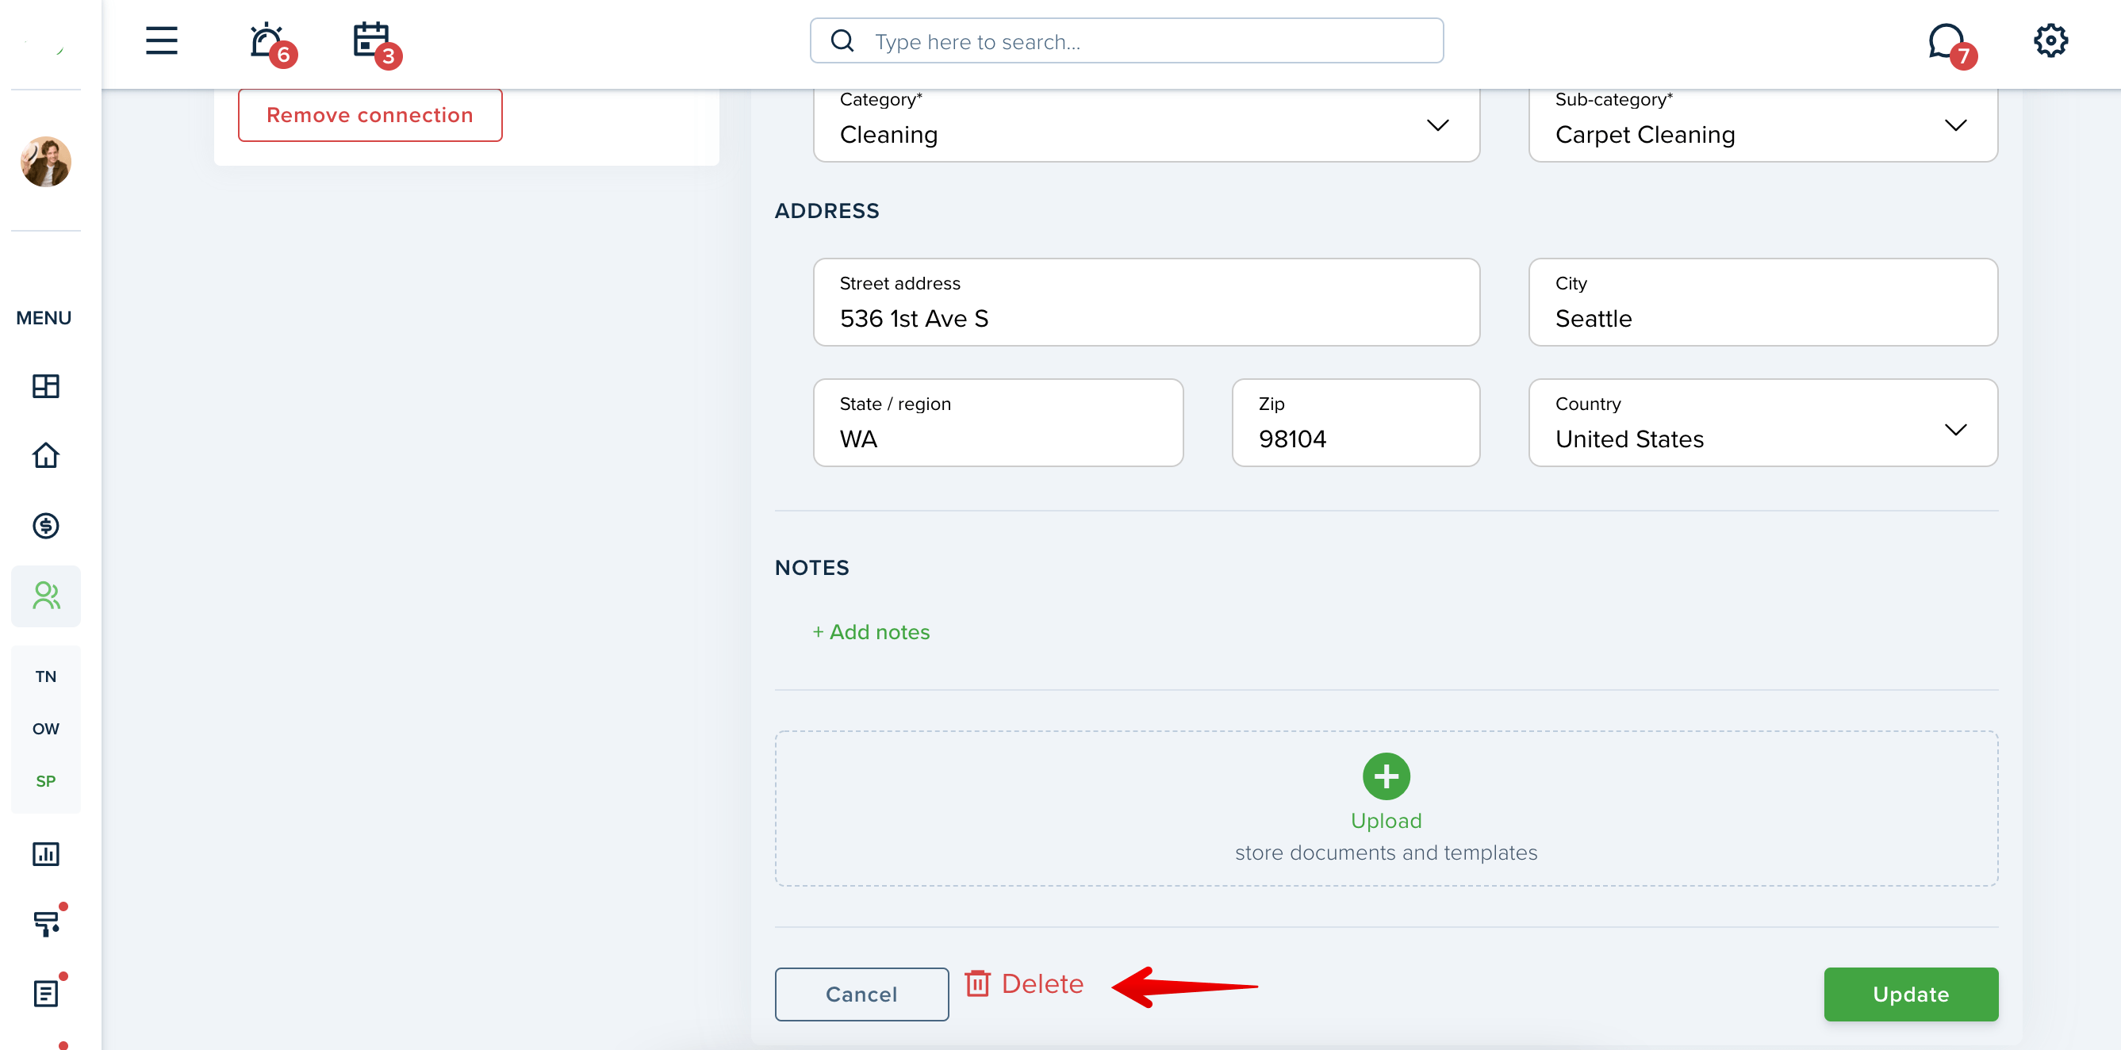Click the Delete text link
The height and width of the screenshot is (1050, 2121).
(x=1041, y=984)
